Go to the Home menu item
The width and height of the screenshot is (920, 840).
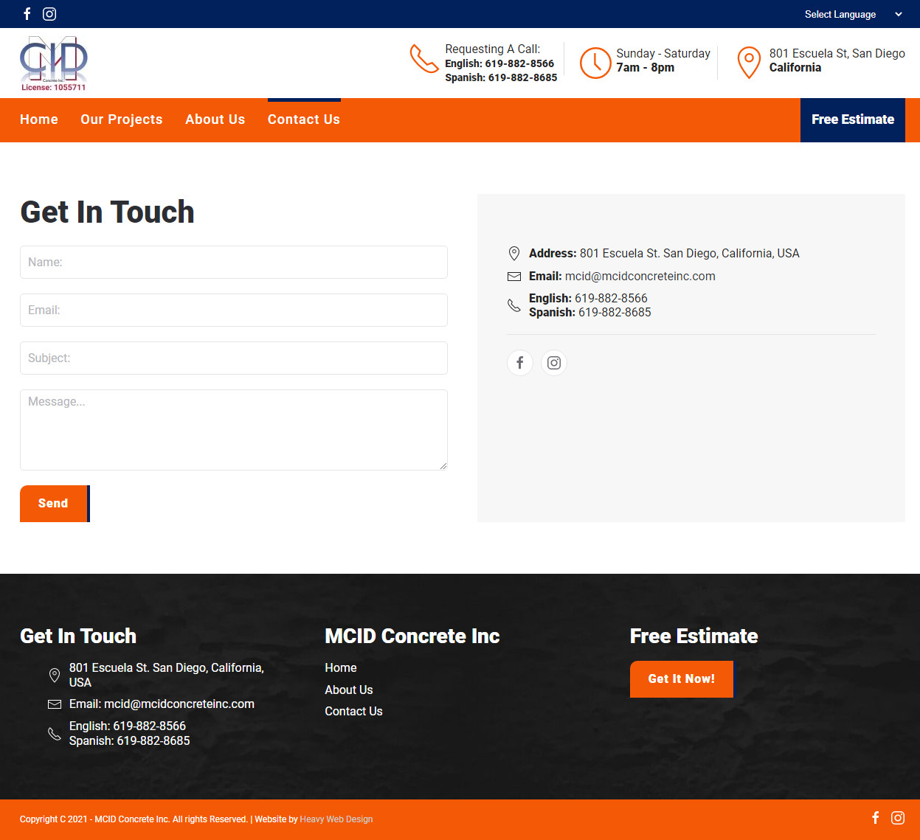39,119
